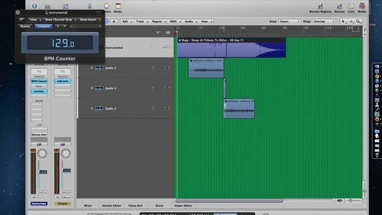Mute the Audio 3 track
The image size is (382, 215).
[165, 107]
